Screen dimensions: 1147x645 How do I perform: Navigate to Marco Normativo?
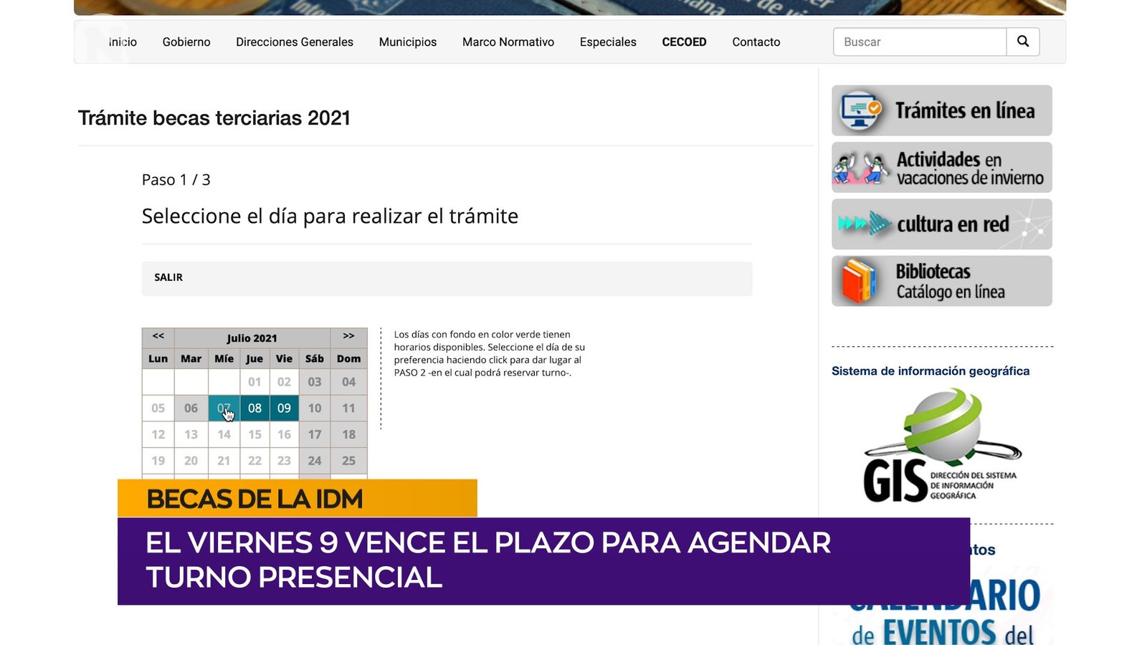508,42
